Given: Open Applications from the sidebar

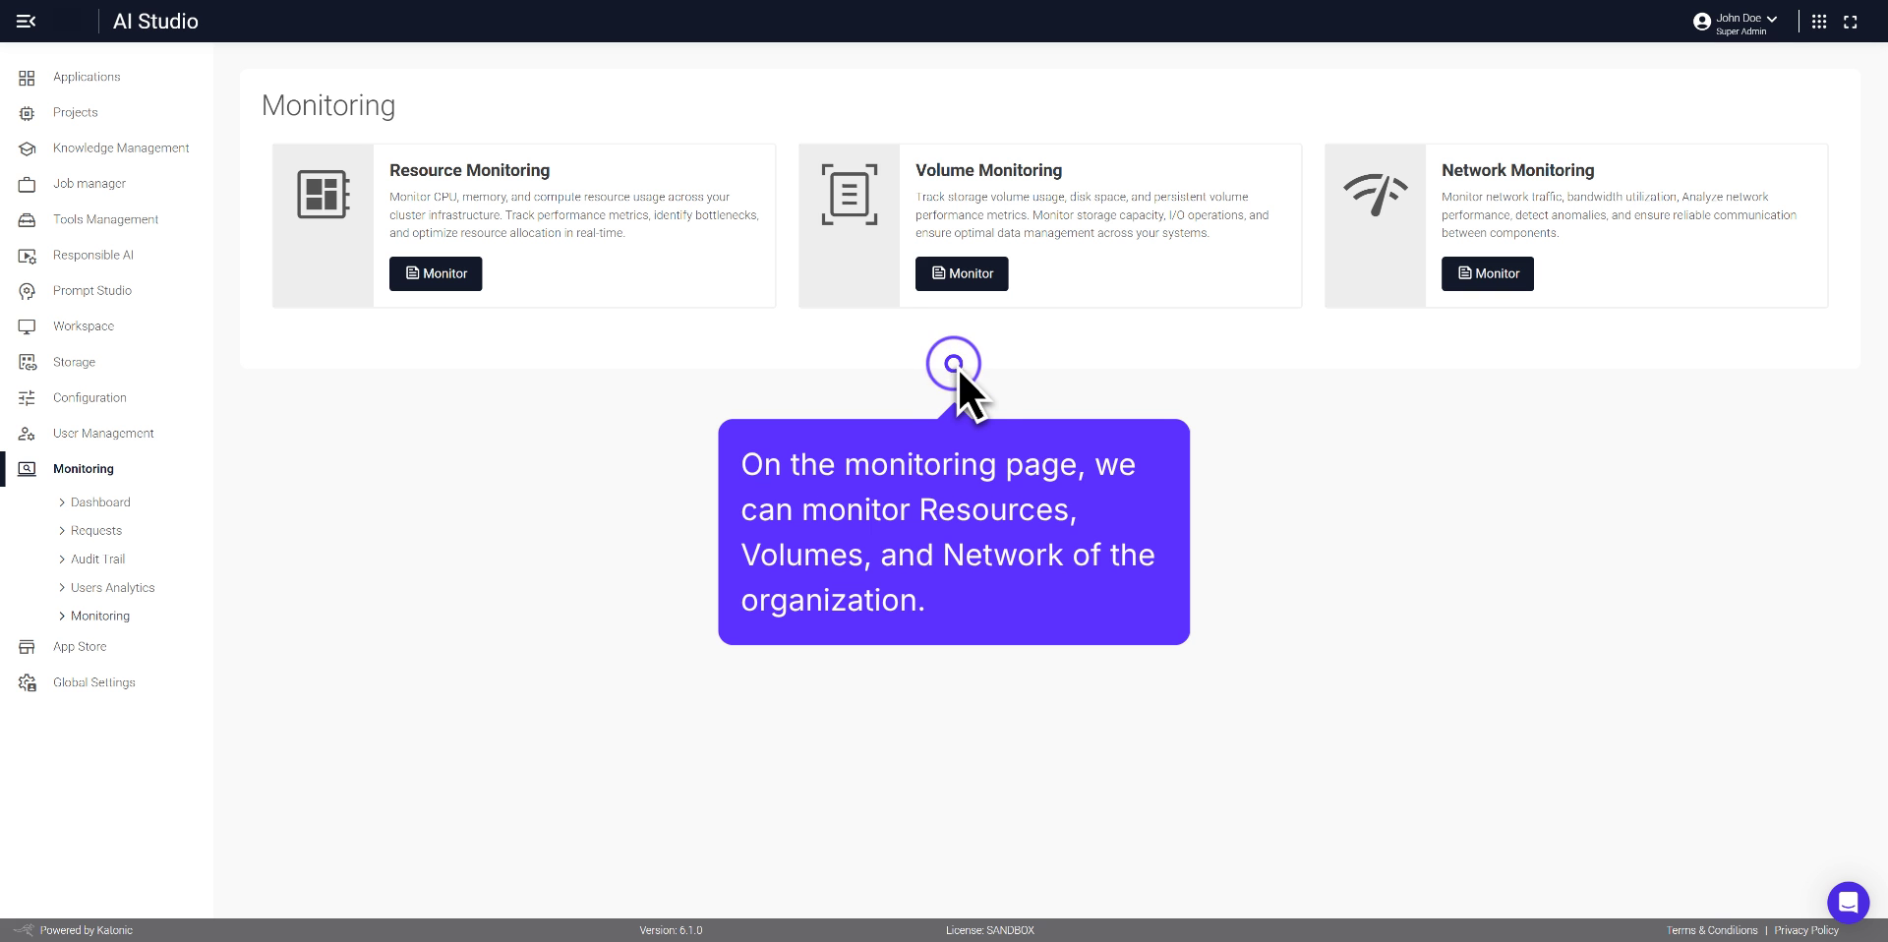Looking at the screenshot, I should coord(87,77).
